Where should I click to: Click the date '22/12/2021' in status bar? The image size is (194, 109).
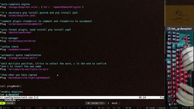(174, 108)
